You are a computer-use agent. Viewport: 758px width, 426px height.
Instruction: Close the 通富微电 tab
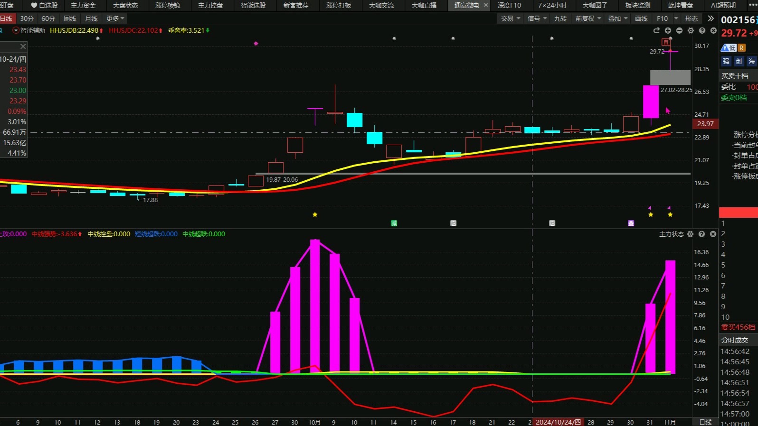486,5
